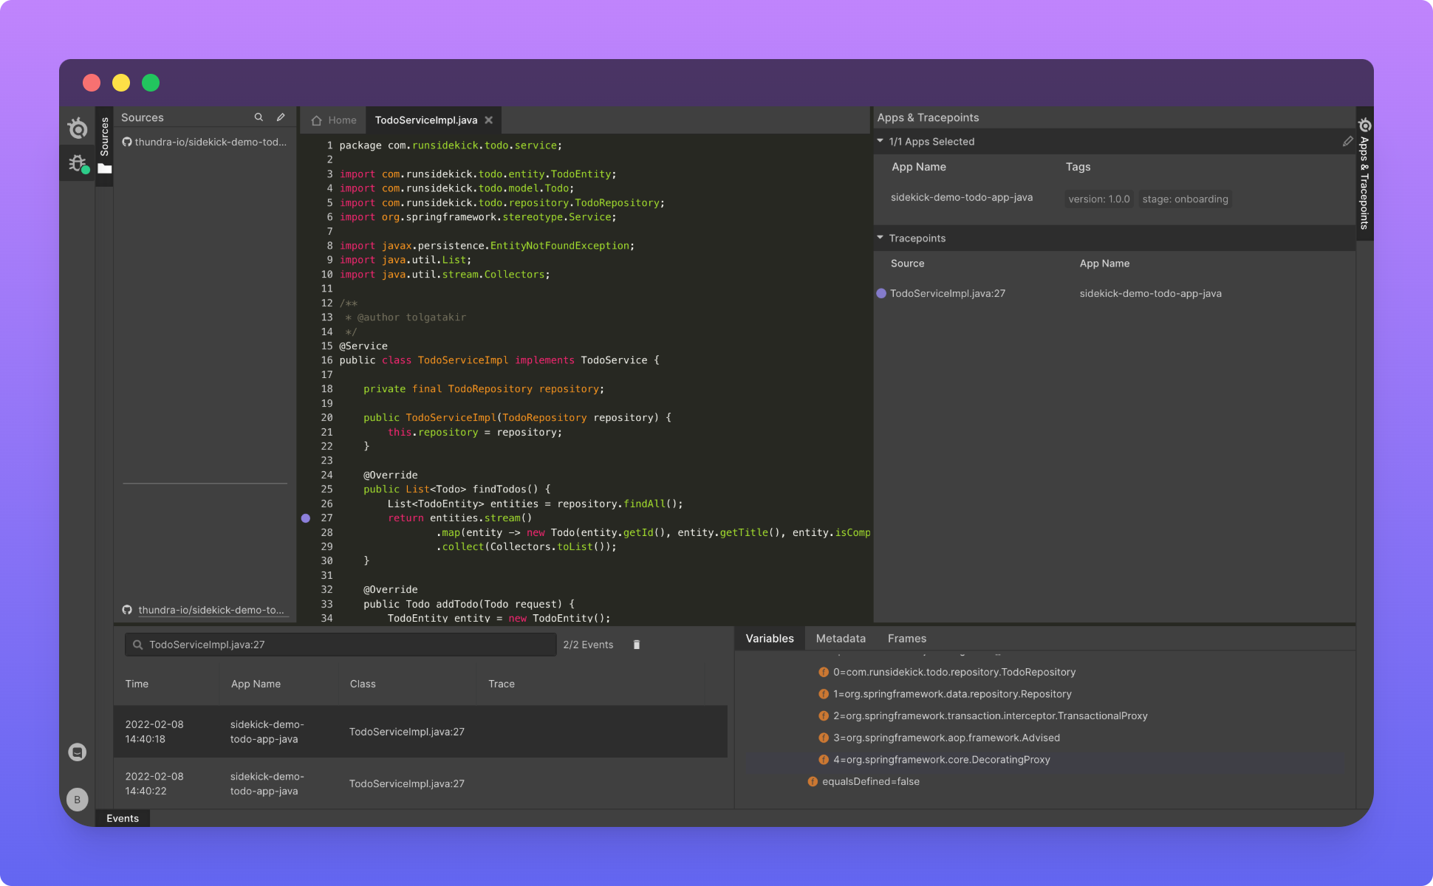Image resolution: width=1433 pixels, height=886 pixels.
Task: Click the Sidekick logo icon in sidebar
Action: pos(78,128)
